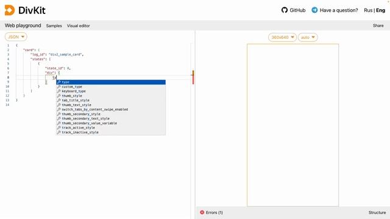Screen dimensions: 390x219
Task: Click line number 14 in gutter
Action: (x=7, y=105)
